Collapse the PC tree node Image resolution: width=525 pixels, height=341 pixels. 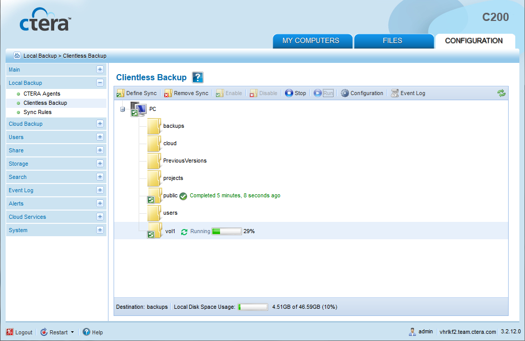122,109
